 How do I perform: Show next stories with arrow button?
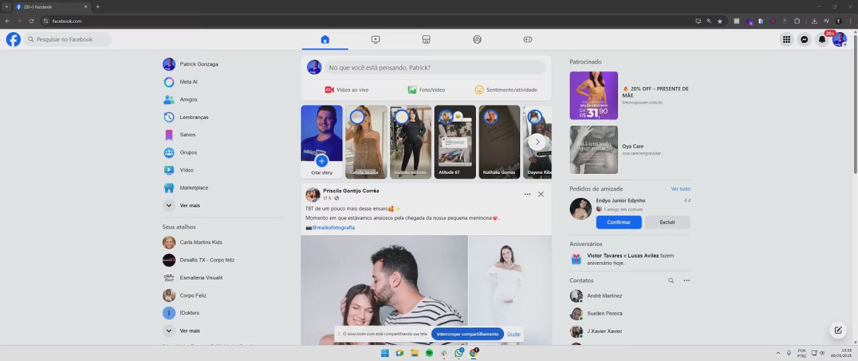point(537,142)
